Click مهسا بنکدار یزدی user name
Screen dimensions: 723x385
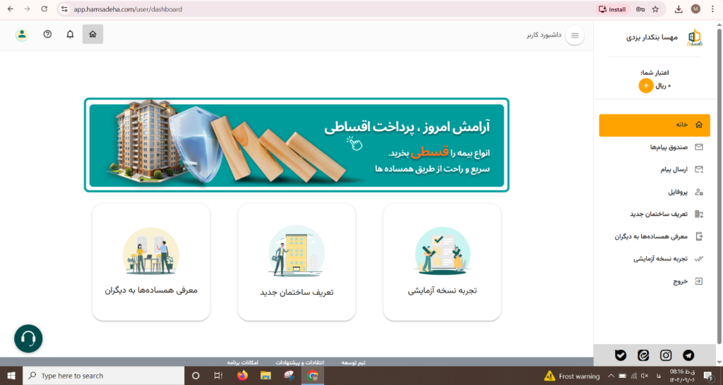click(x=652, y=37)
